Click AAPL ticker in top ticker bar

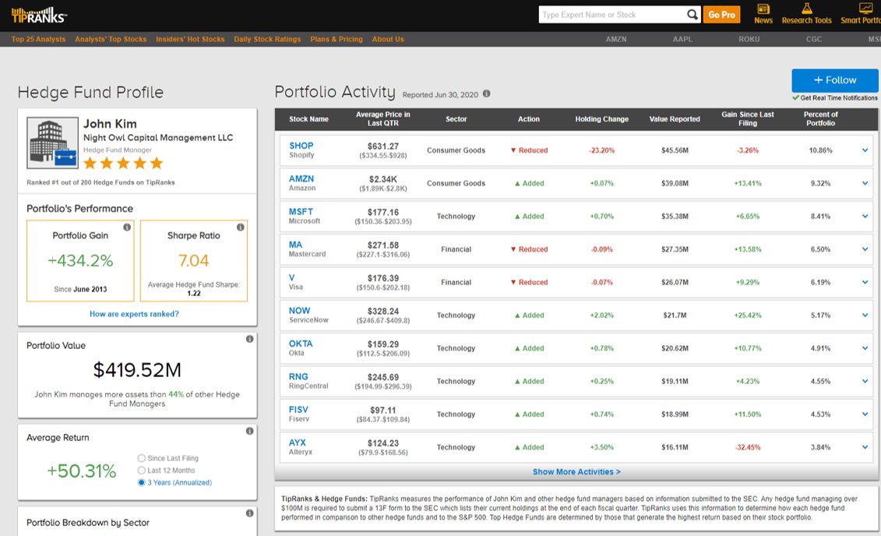point(682,39)
